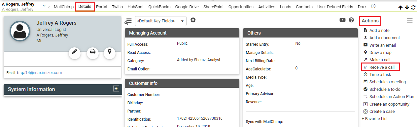This screenshot has width=417, height=127.
Task: Click the map location pin icon
Action: click(110, 52)
